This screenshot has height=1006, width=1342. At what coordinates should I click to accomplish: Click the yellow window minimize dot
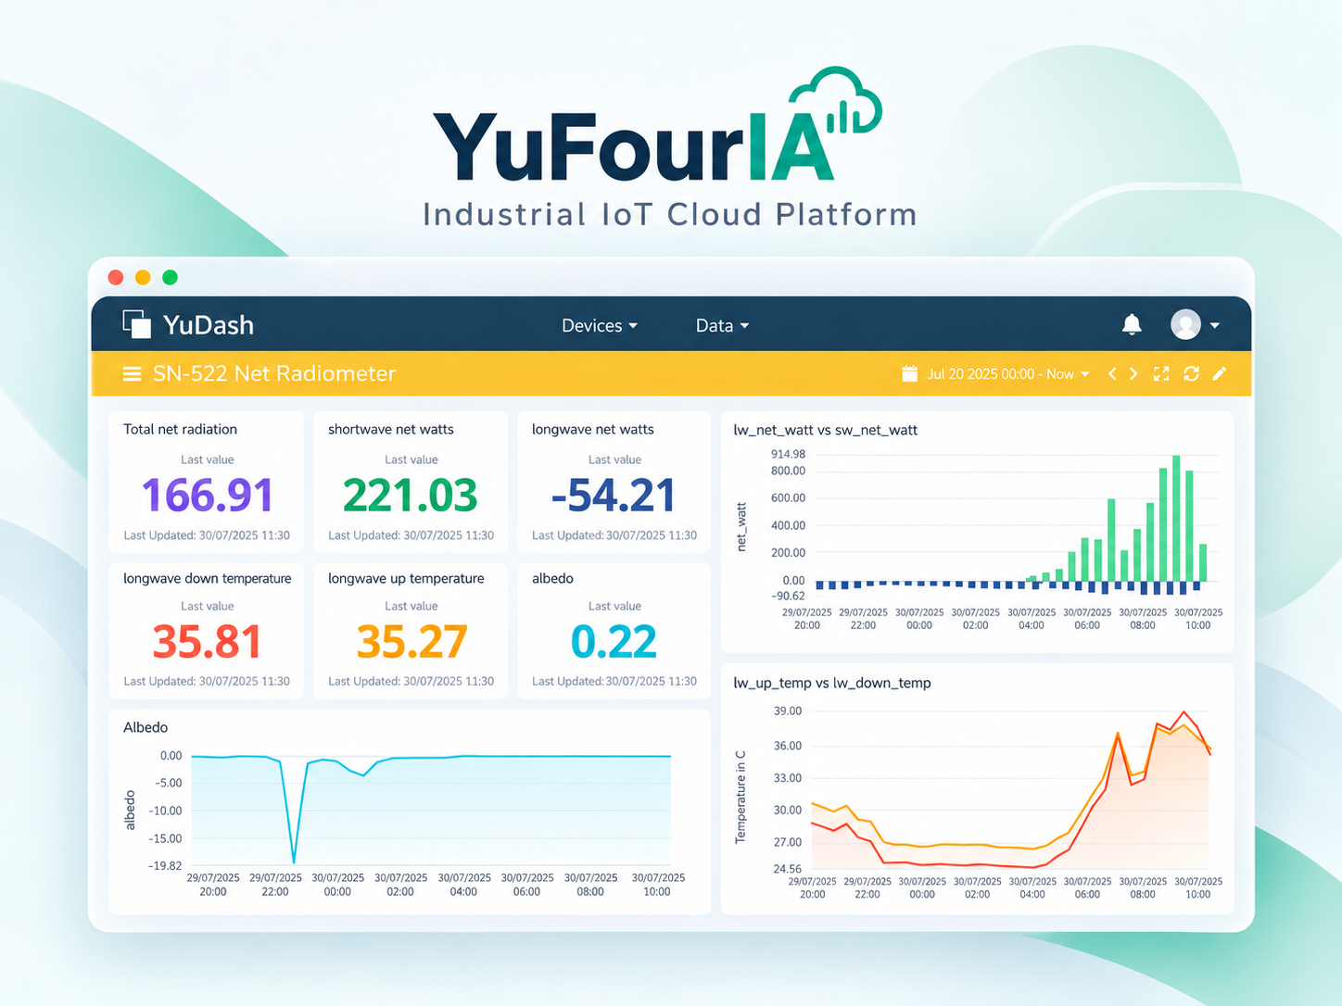pos(143,277)
